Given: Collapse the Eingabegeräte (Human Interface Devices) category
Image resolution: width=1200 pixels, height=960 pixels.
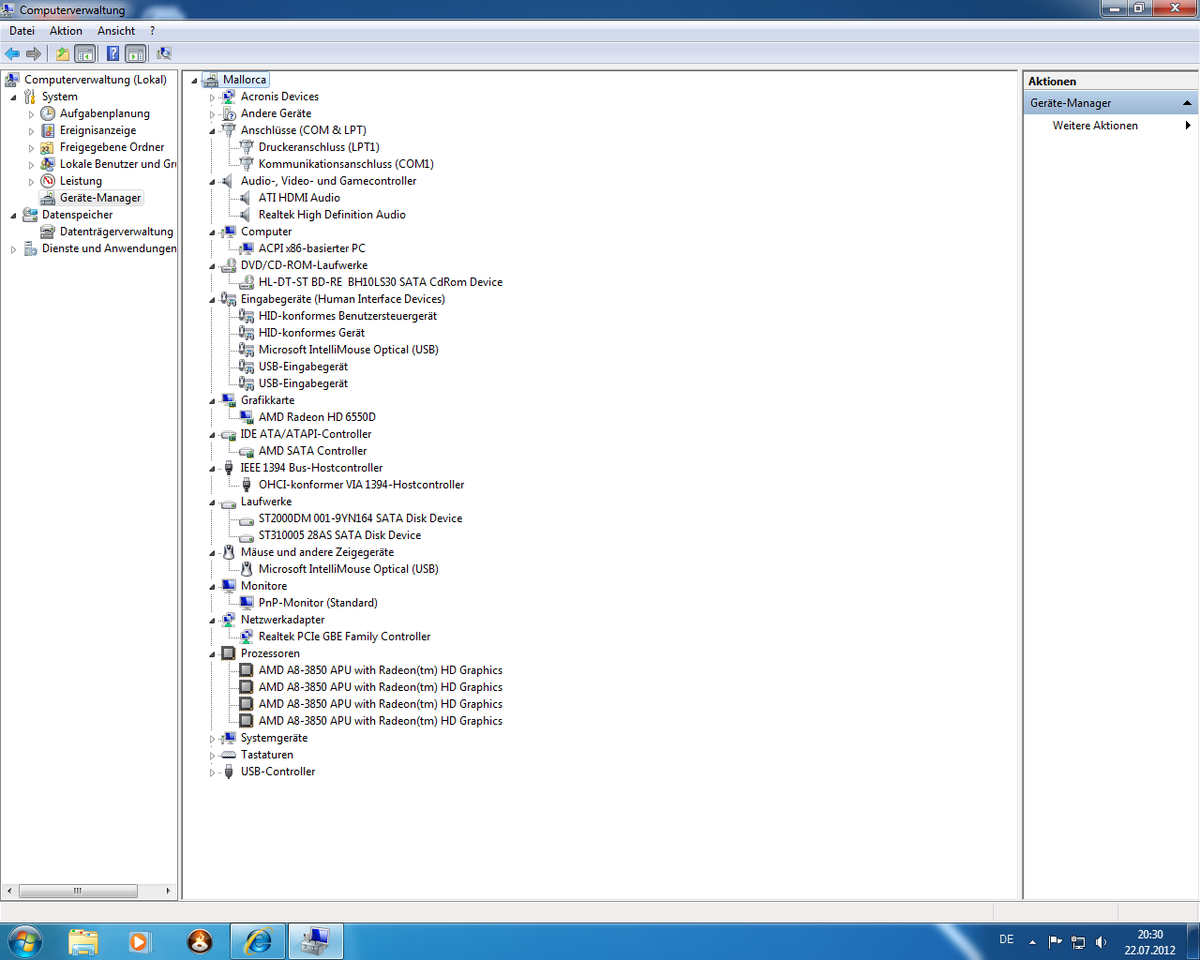Looking at the screenshot, I should [213, 300].
